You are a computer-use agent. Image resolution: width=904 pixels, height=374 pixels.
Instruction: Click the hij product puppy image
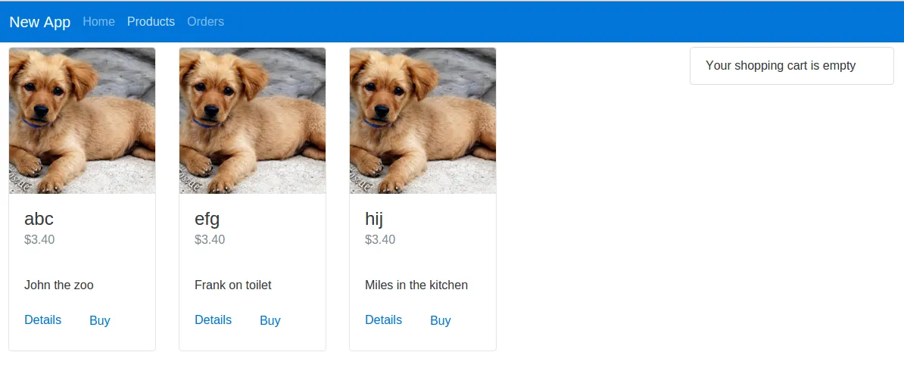pyautogui.click(x=422, y=121)
